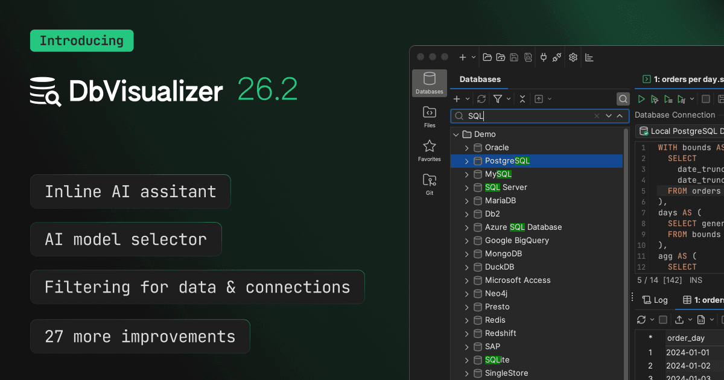Open the Favorites sidebar panel
The image size is (724, 380).
click(430, 151)
